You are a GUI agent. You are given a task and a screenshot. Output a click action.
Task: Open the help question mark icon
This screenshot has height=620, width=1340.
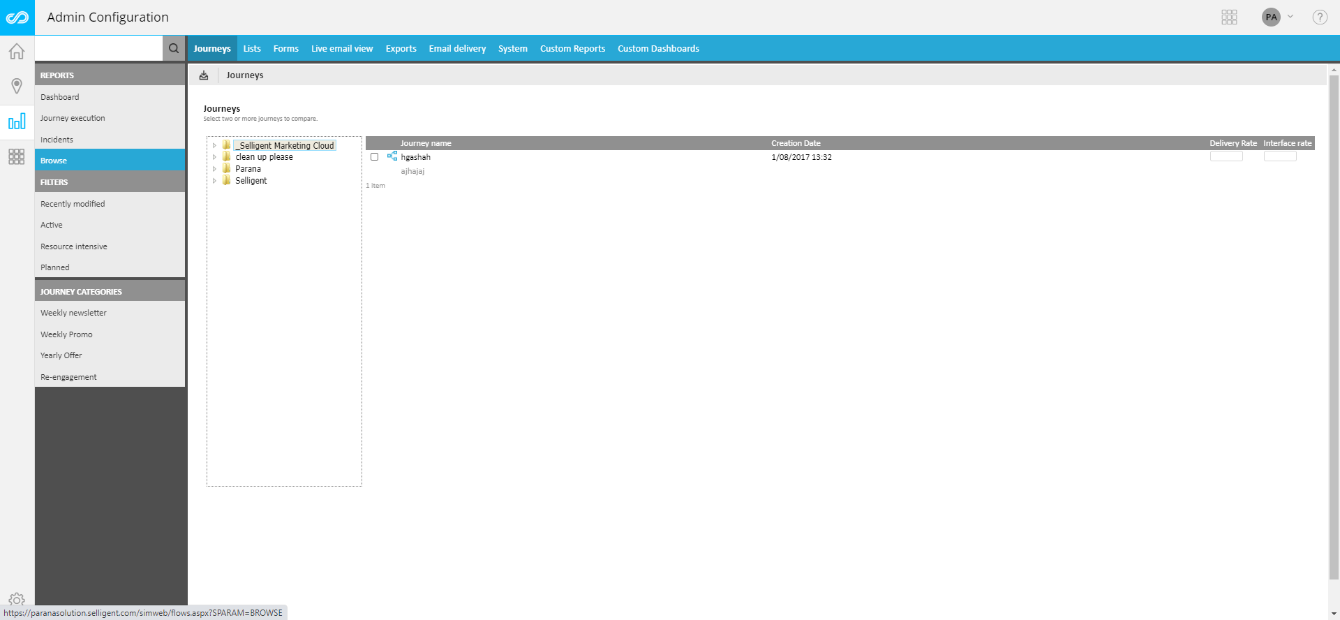(1319, 17)
